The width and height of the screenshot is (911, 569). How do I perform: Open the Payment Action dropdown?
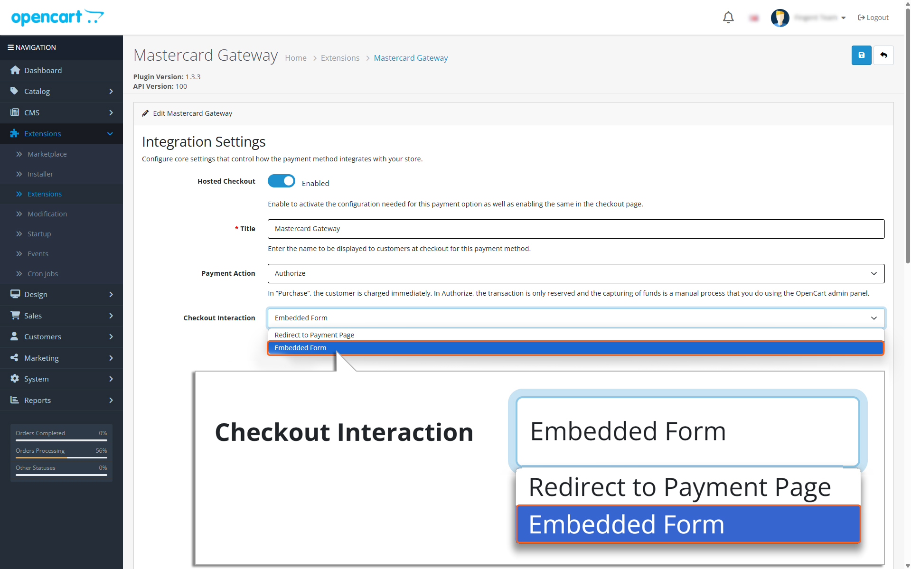(575, 273)
